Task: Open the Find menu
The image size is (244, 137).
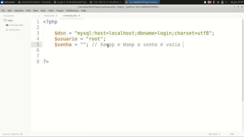Action: click(28, 11)
